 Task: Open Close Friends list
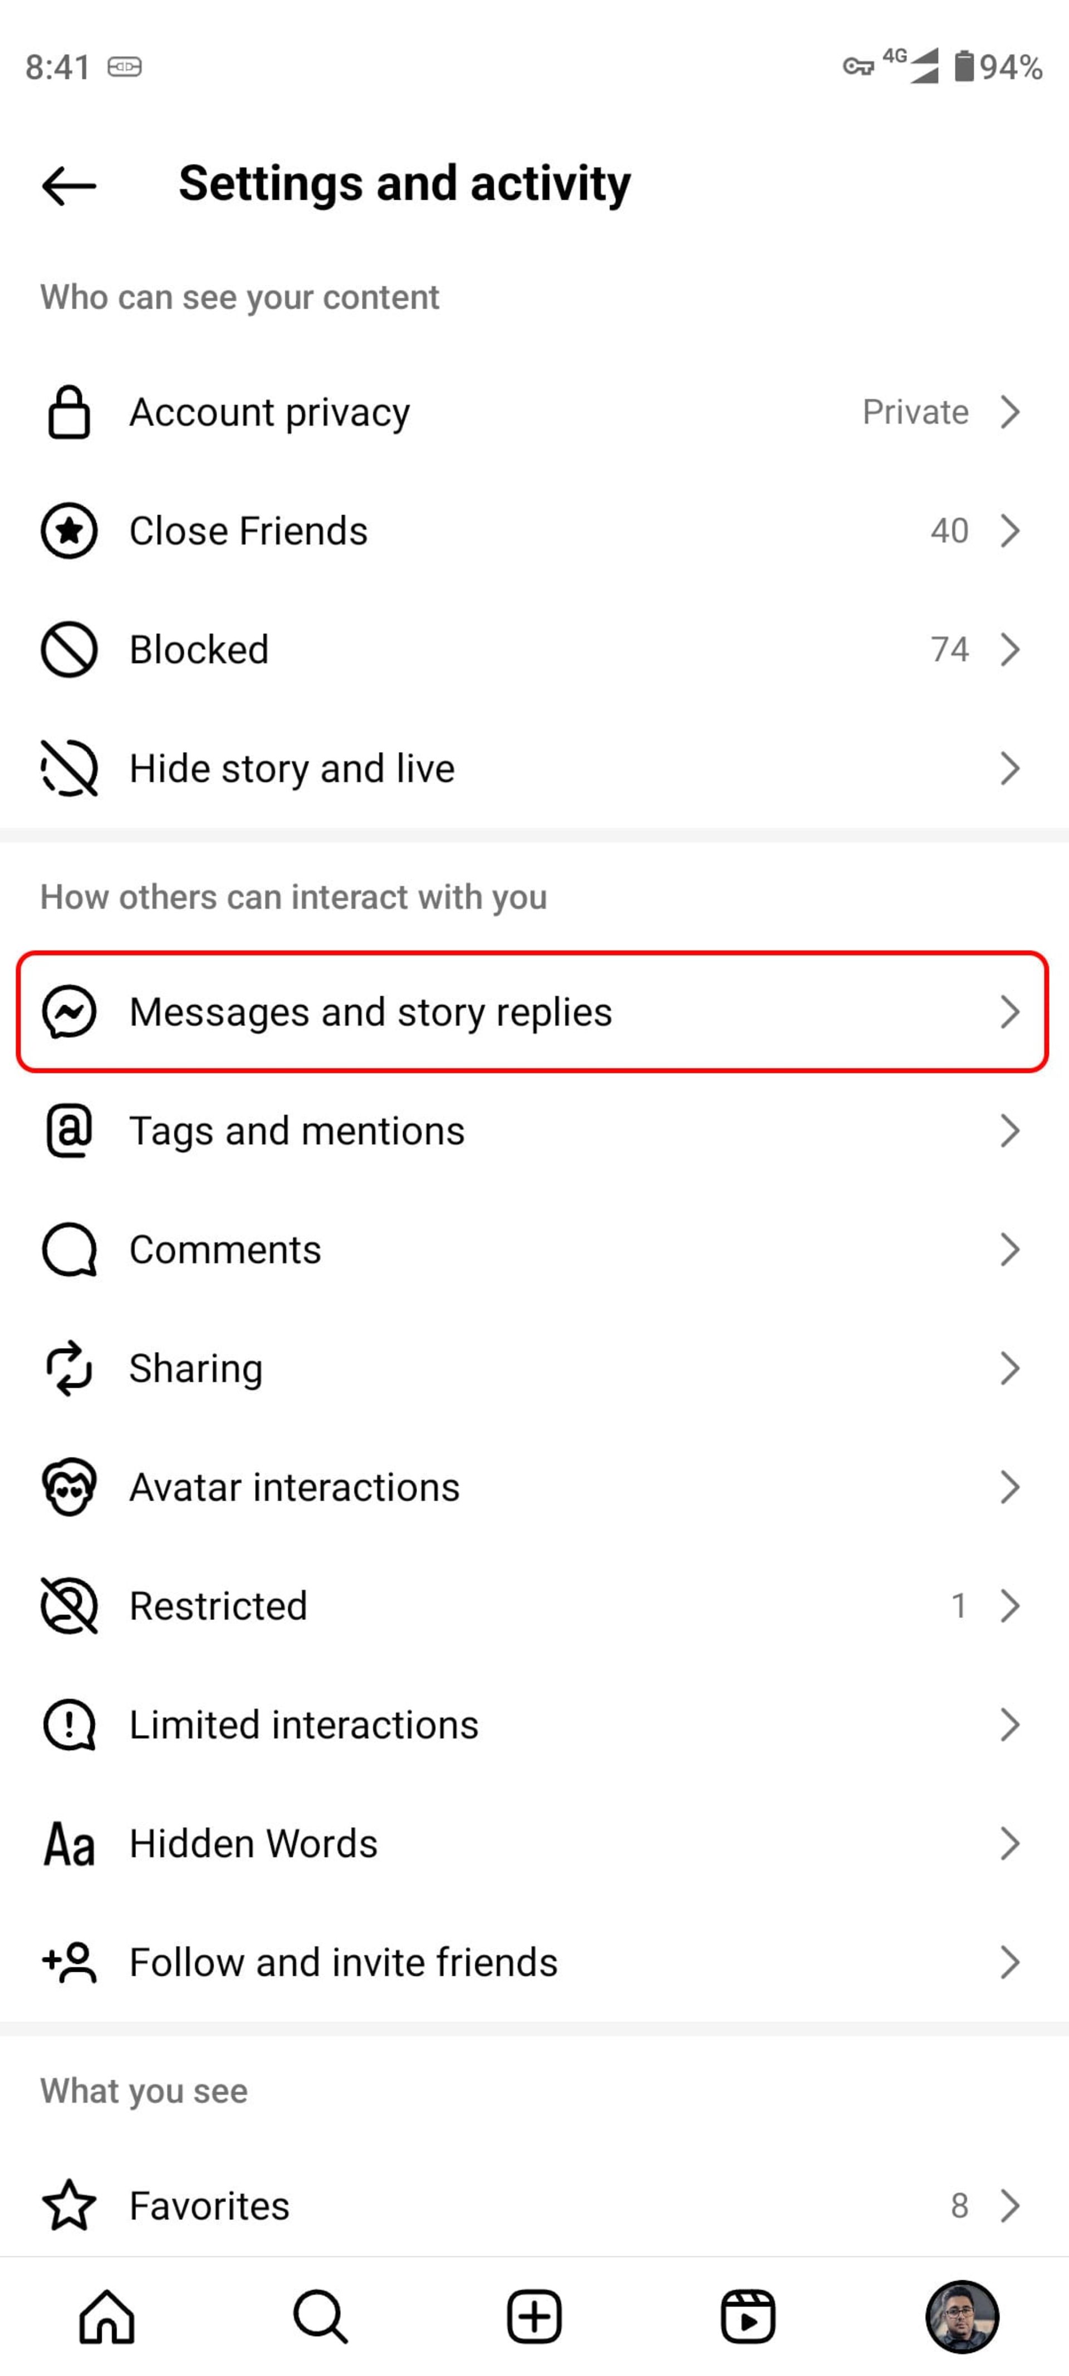(534, 530)
